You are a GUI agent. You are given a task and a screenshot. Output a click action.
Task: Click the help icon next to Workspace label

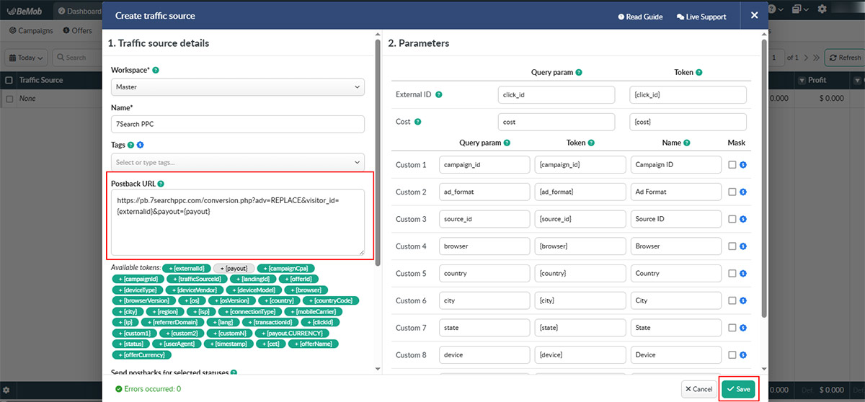coord(156,71)
